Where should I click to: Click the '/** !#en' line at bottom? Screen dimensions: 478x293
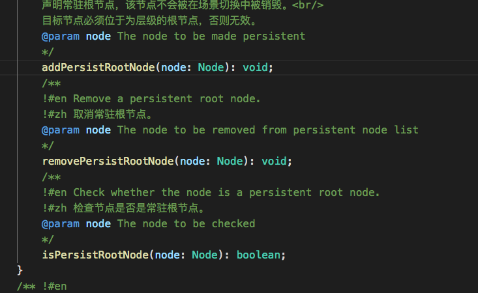42,286
